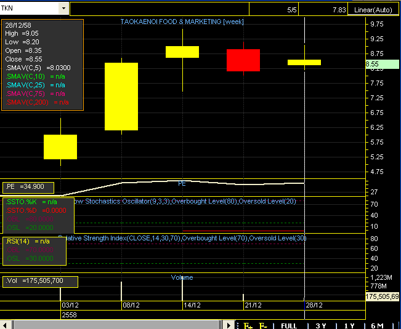Select the 3 Y time range
This screenshot has width=401, height=329.
321,326
